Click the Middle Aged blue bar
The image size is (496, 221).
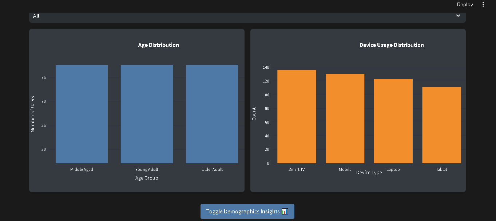pos(82,113)
